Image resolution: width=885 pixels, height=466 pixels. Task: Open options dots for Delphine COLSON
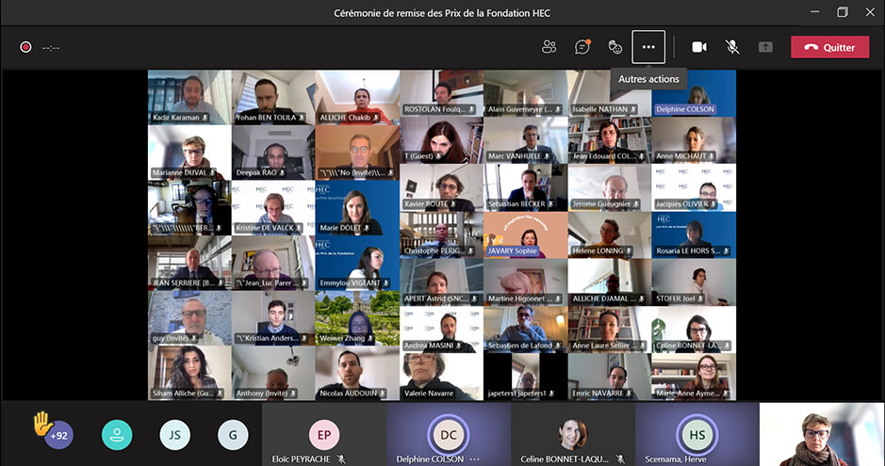coord(474,458)
